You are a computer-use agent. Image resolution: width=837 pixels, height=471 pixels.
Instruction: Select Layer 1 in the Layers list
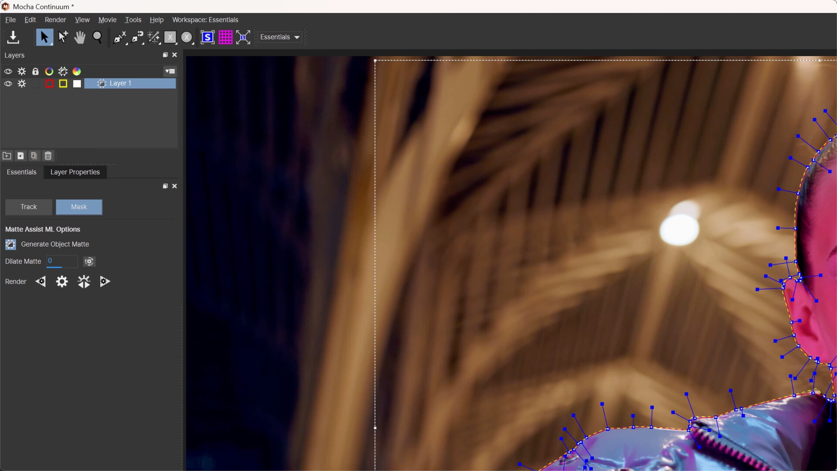click(130, 83)
